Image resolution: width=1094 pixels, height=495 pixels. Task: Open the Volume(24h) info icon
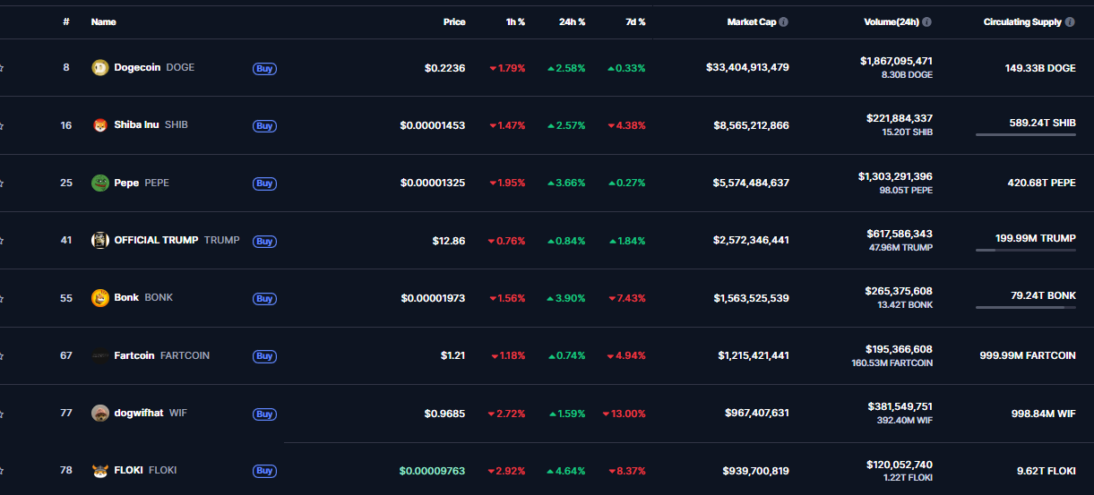coord(926,22)
